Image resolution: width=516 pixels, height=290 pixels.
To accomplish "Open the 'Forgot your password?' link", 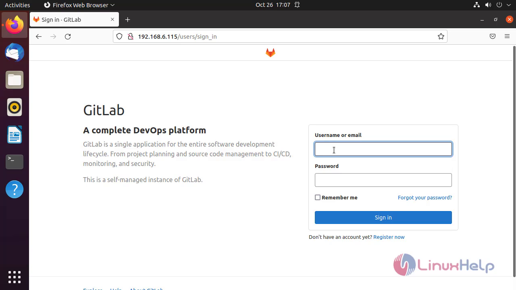I will click(425, 197).
